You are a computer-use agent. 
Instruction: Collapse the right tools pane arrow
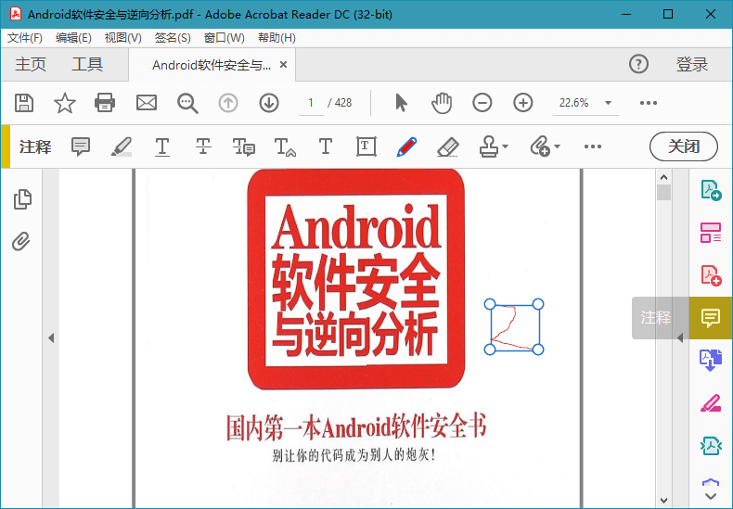[680, 337]
